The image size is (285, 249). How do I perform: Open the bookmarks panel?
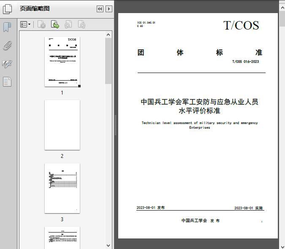[x=7, y=27]
